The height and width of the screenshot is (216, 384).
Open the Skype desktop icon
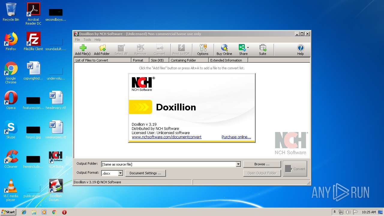[x=11, y=130]
